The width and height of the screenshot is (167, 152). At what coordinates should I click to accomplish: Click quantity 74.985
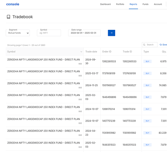(162, 85)
